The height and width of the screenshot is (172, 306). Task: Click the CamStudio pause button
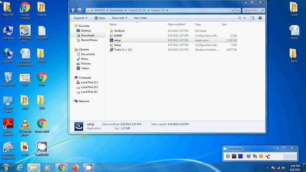pyautogui.click(x=234, y=156)
